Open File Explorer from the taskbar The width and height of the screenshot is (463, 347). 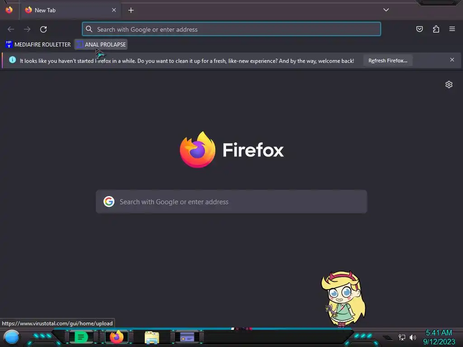(x=152, y=338)
